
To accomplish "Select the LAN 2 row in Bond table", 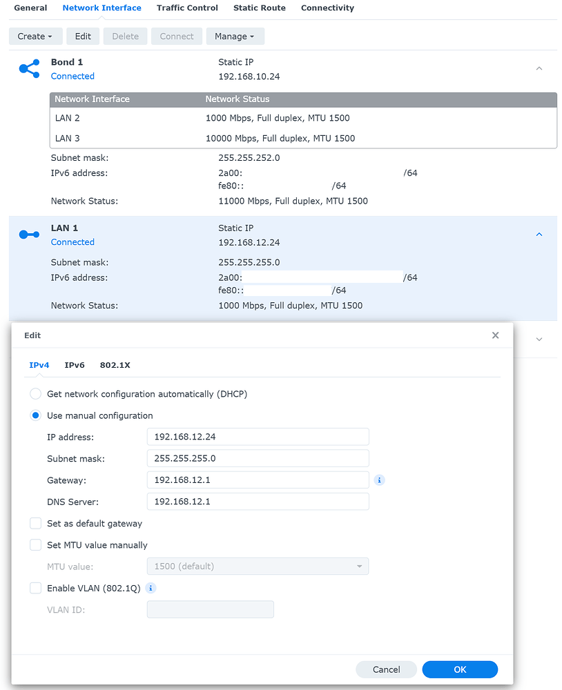I will pos(303,118).
